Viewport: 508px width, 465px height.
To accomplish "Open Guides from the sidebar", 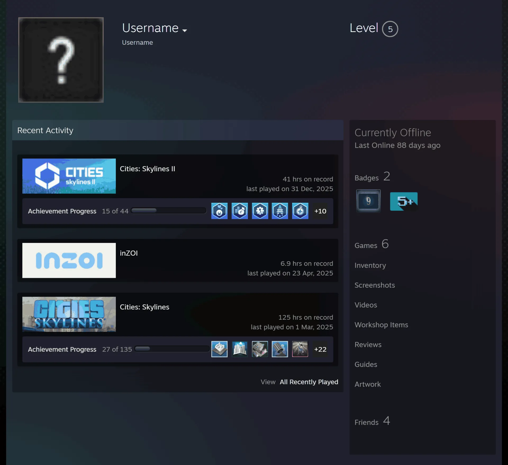I will coord(366,364).
